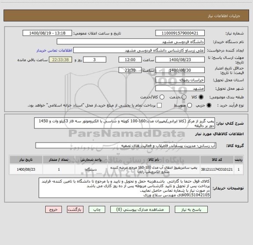The height and width of the screenshot is (245, 253).
Task: Click the buyer name field دانشگاه فردوسی مشهد
Action: click(131, 42)
